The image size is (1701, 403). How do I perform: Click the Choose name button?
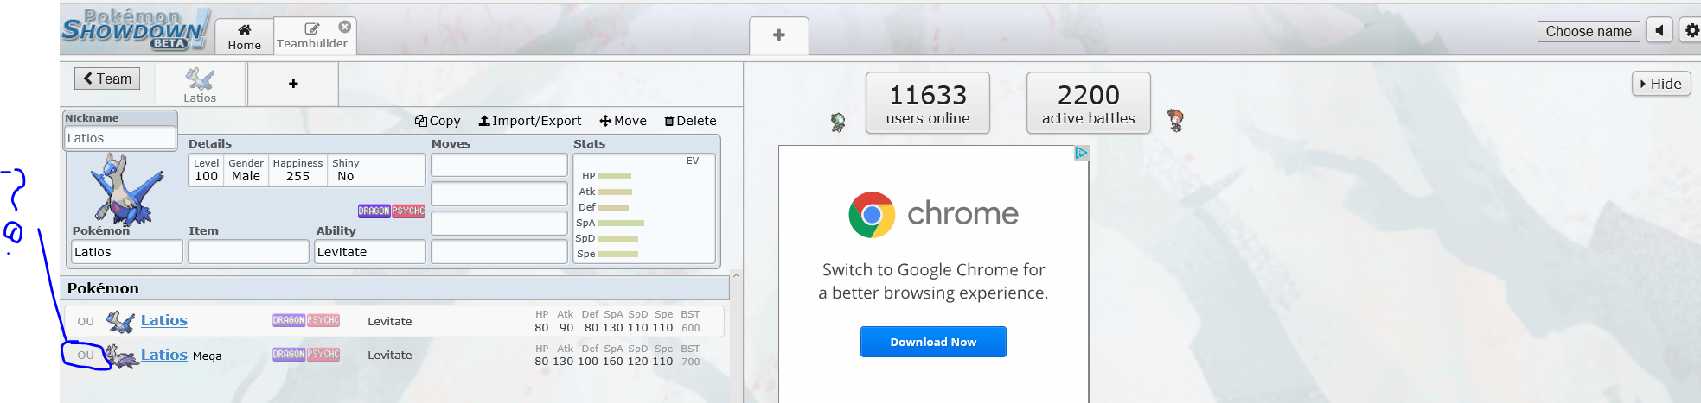click(1589, 31)
